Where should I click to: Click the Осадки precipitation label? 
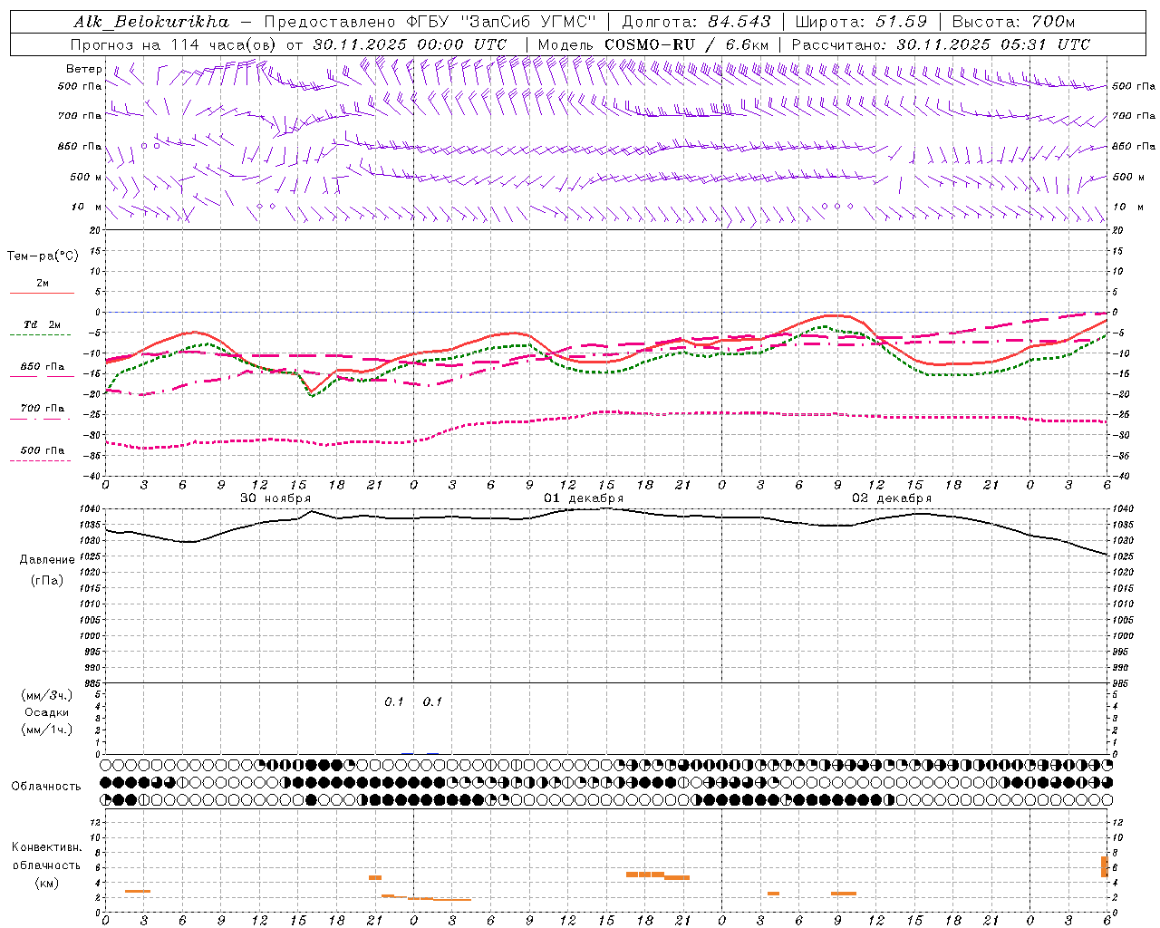(x=46, y=712)
